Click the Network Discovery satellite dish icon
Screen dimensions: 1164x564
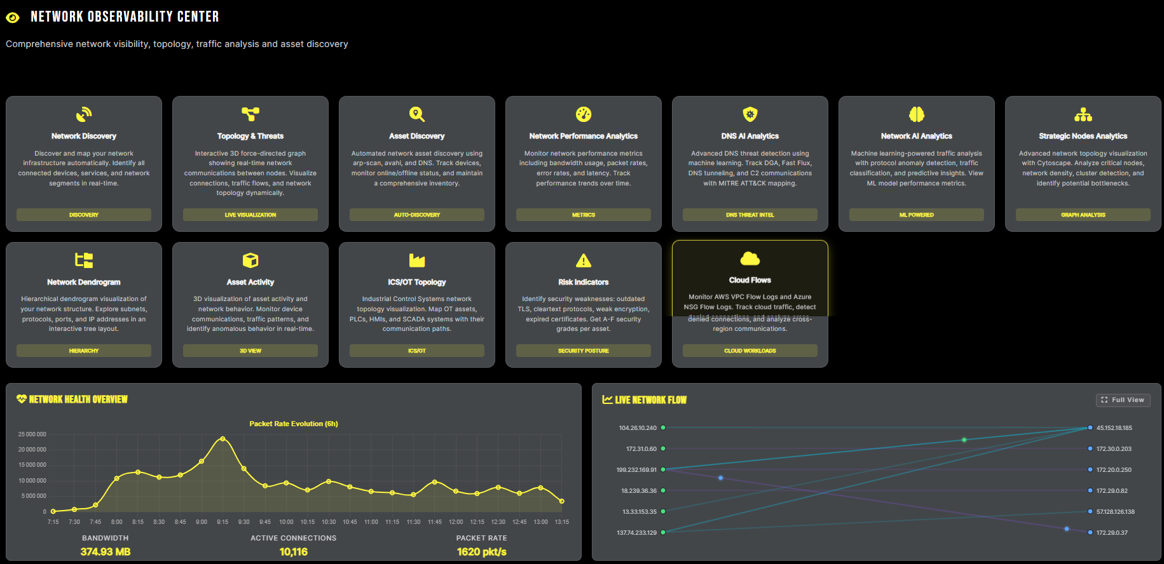pyautogui.click(x=84, y=114)
